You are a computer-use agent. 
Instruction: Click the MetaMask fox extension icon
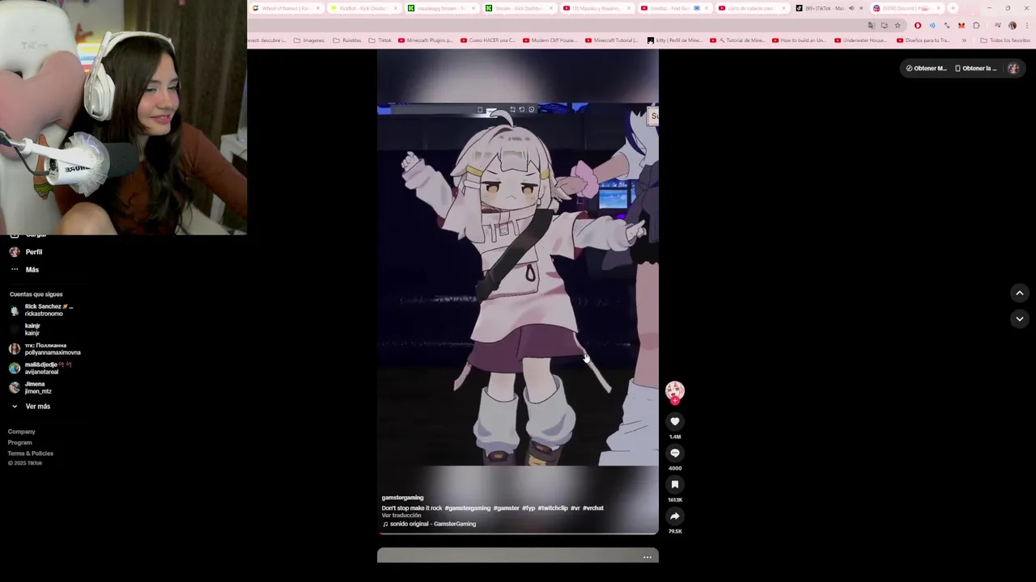961,25
